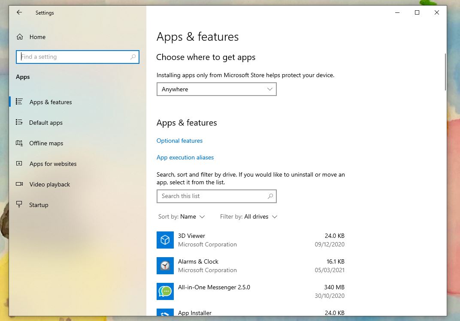Click the Alarms & Clock app icon

point(165,266)
